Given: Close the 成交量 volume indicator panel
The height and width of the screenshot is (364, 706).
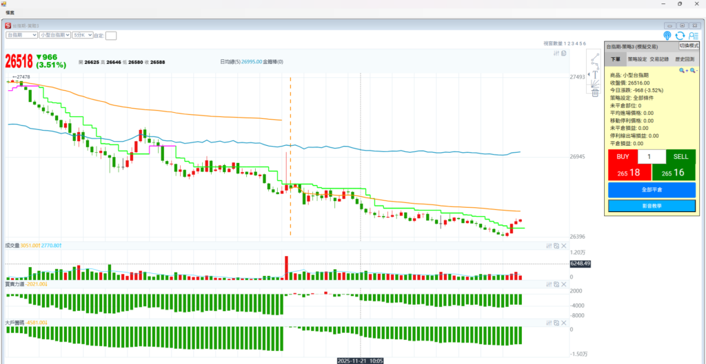Looking at the screenshot, I should 563,246.
